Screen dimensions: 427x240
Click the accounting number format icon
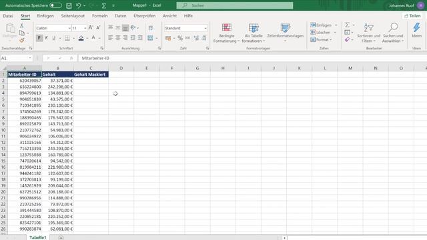(x=168, y=38)
